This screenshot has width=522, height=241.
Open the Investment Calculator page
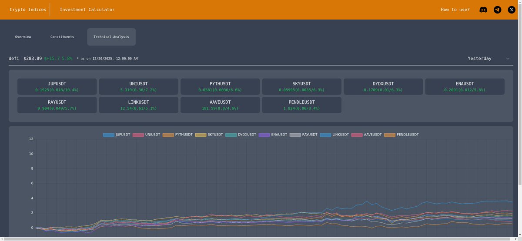click(x=87, y=10)
